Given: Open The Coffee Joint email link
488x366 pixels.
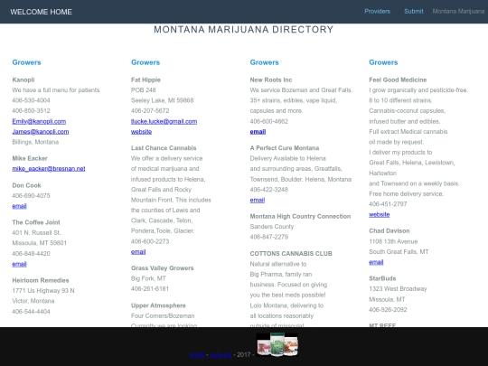Looking at the screenshot, I should (x=19, y=264).
